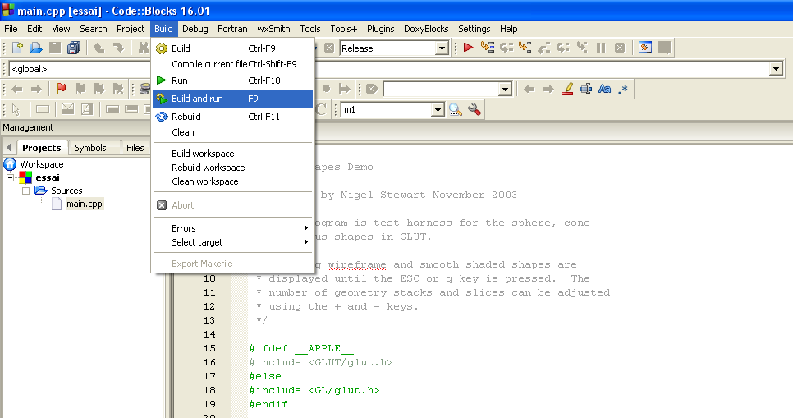
Task: Click the New file toolbar icon
Action: [17, 48]
